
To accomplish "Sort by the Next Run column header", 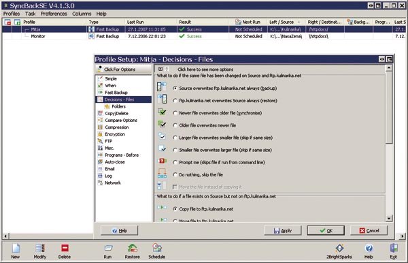I will (248, 22).
